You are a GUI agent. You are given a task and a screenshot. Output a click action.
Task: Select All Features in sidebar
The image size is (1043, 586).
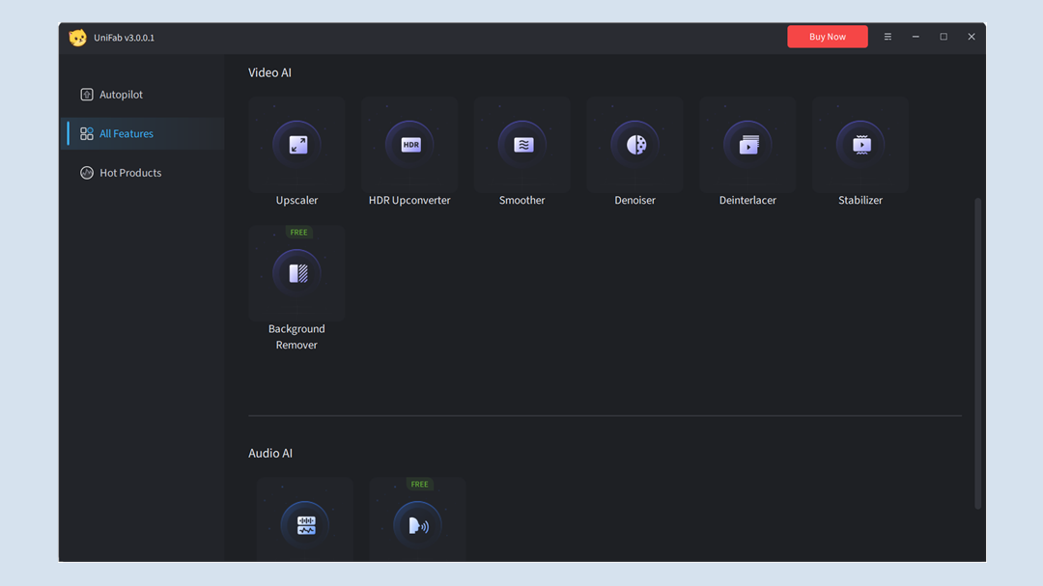click(x=127, y=134)
